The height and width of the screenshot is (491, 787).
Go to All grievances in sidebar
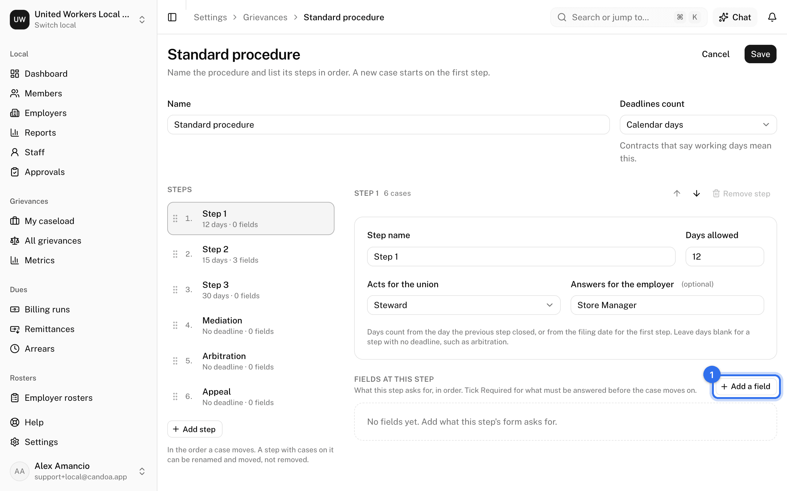(53, 241)
